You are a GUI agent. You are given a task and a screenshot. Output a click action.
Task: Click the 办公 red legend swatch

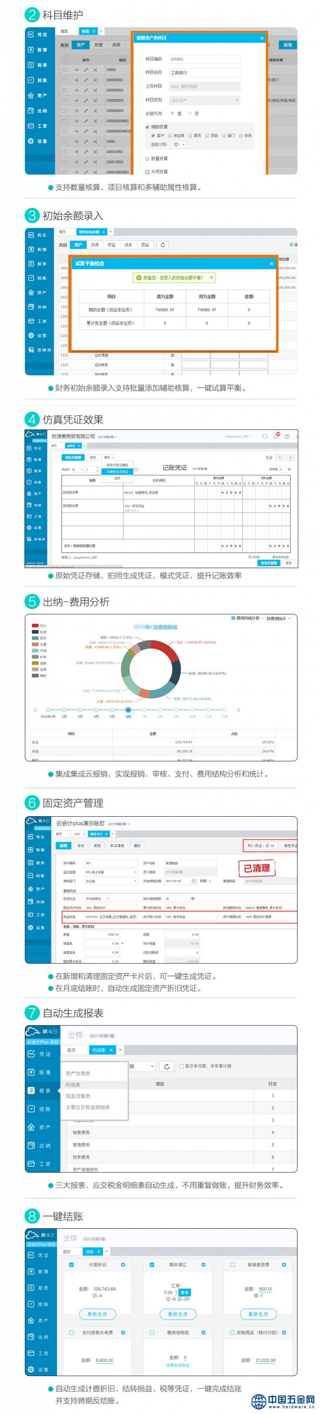[35, 625]
